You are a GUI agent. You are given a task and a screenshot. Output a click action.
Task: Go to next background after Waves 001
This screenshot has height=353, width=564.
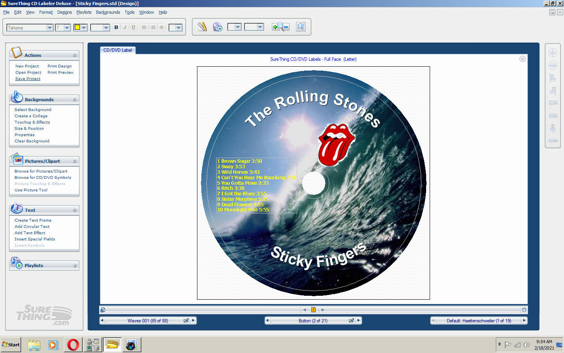[x=193, y=320]
